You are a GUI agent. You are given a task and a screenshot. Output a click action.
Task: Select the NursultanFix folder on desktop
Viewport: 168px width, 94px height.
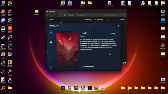pos(36,12)
